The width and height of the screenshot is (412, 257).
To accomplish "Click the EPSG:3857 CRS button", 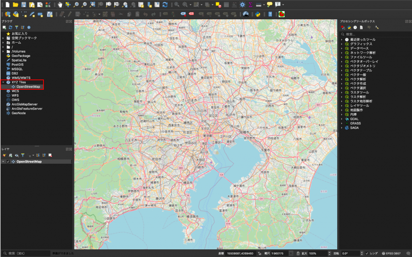I will point(391,253).
